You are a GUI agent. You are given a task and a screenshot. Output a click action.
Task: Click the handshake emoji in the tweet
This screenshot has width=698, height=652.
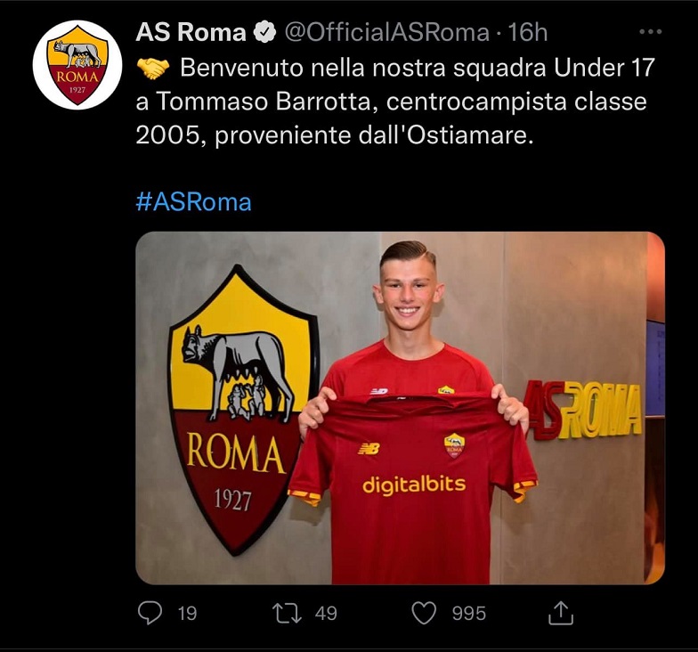coord(153,68)
